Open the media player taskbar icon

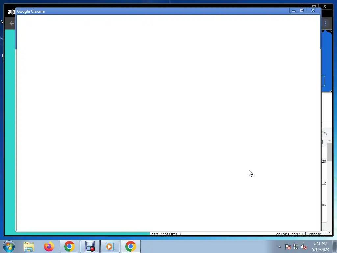[110, 246]
